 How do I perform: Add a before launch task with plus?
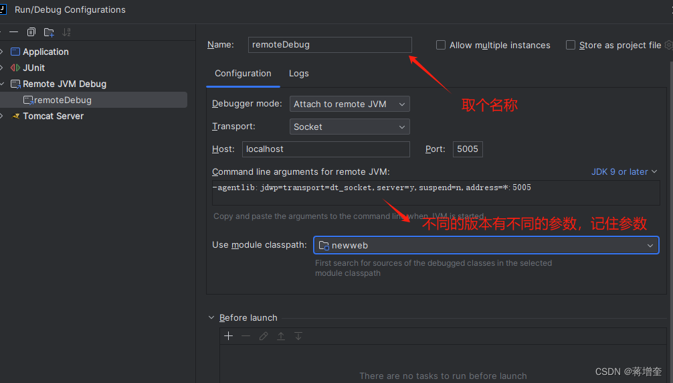pyautogui.click(x=228, y=335)
